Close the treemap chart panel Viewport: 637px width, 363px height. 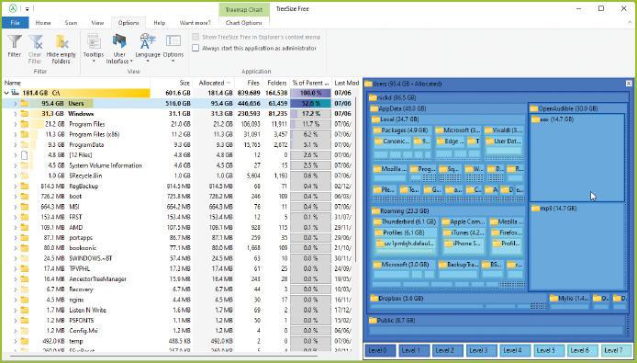pos(629,84)
